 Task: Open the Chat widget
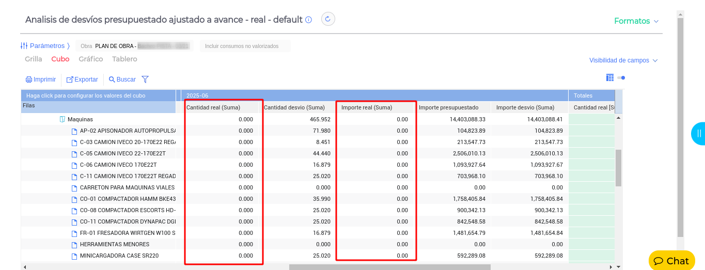(671, 261)
